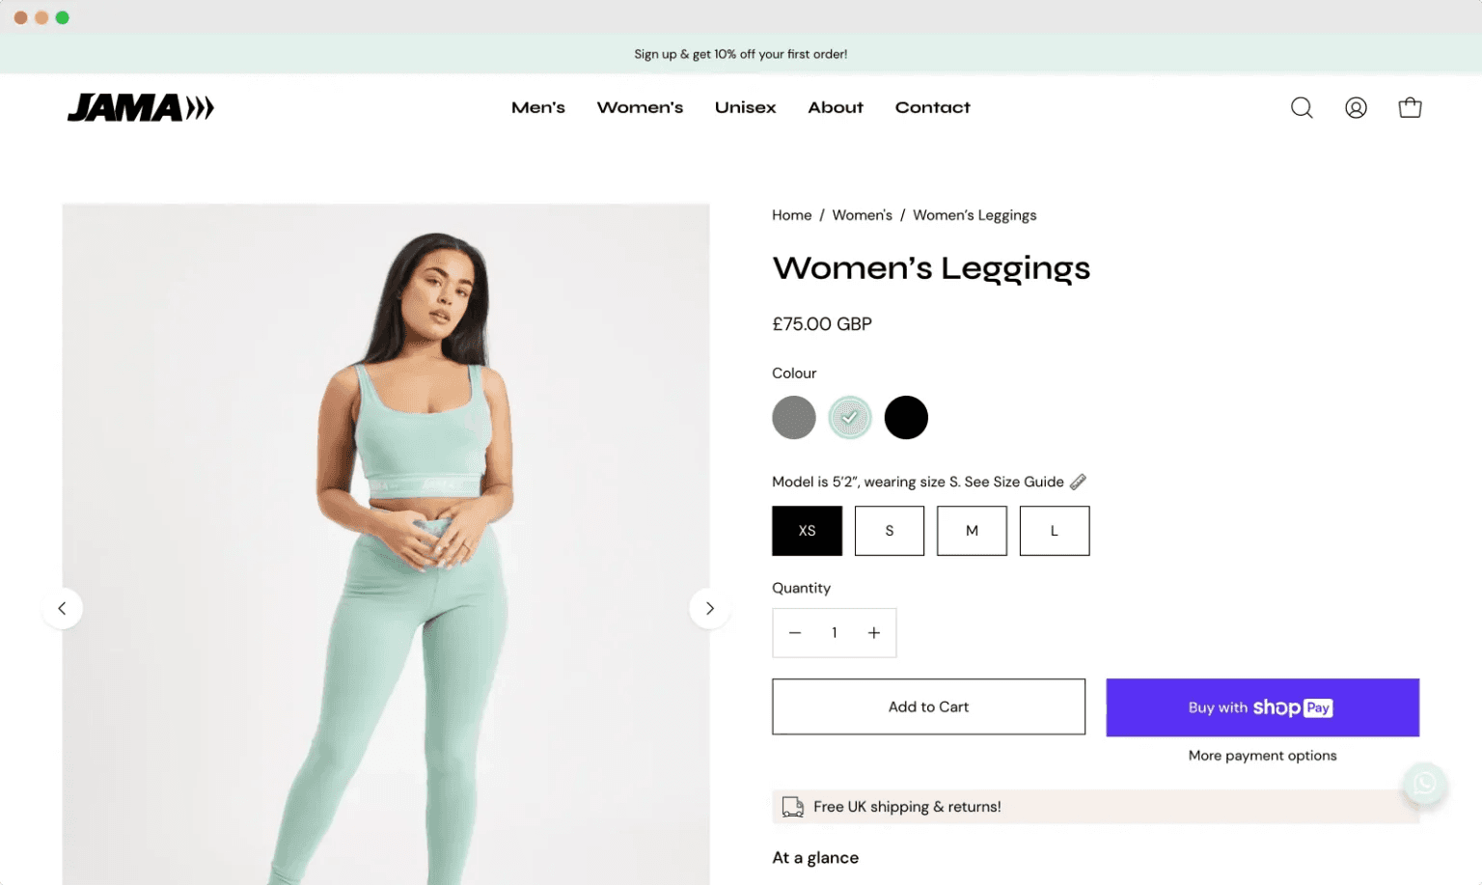The image size is (1482, 885).
Task: Select size L
Action: pyautogui.click(x=1054, y=531)
